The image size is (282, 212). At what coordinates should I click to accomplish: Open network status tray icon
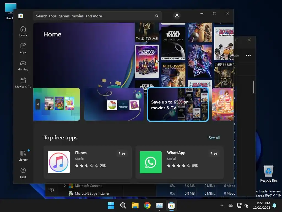click(x=239, y=205)
